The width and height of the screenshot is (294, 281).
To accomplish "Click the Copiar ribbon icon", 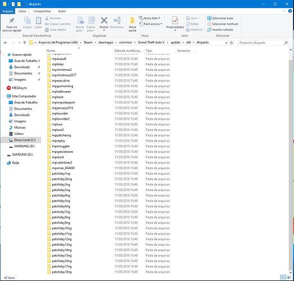I will (x=28, y=21).
